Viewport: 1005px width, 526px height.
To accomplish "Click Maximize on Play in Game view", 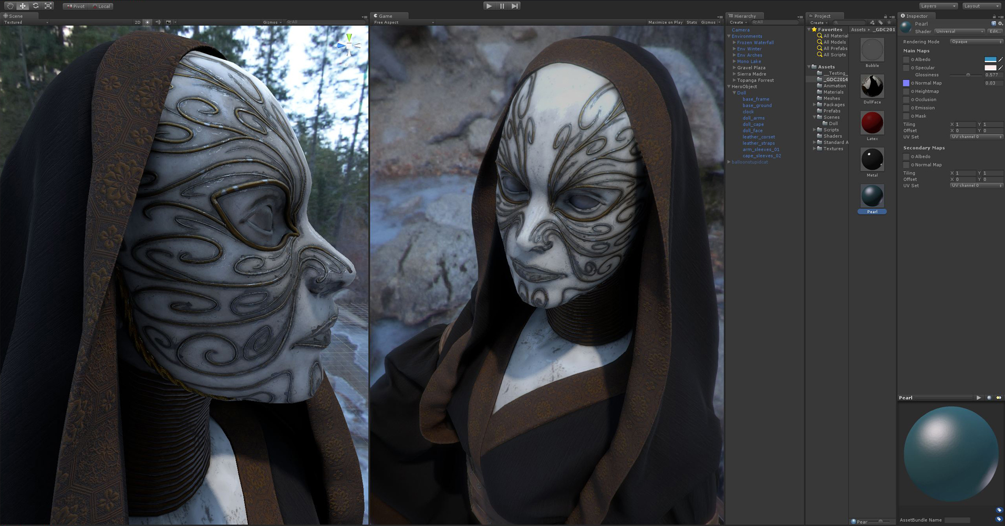I will [665, 23].
